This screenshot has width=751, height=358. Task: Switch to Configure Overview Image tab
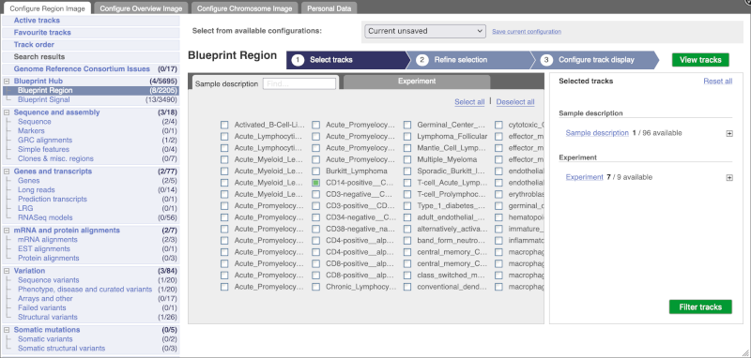click(141, 8)
